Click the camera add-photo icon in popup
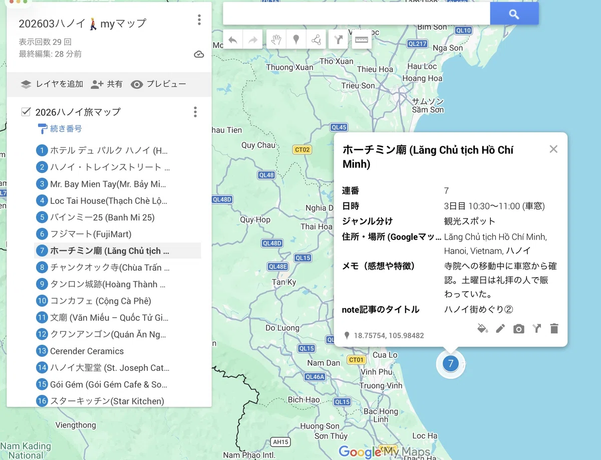This screenshot has height=460, width=601. 519,329
